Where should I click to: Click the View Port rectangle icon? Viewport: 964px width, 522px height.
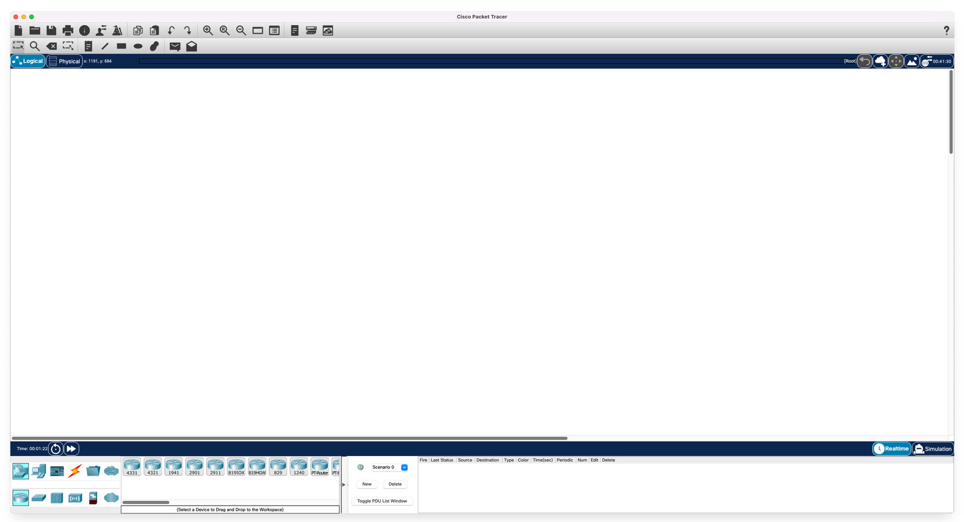coord(257,30)
